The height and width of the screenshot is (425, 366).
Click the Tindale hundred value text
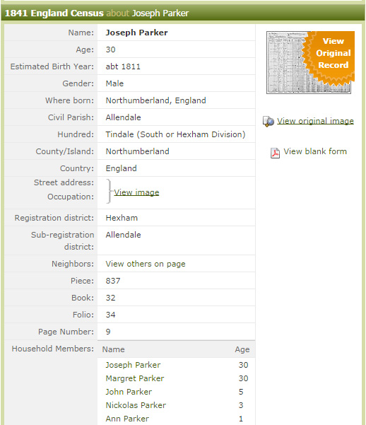click(175, 134)
